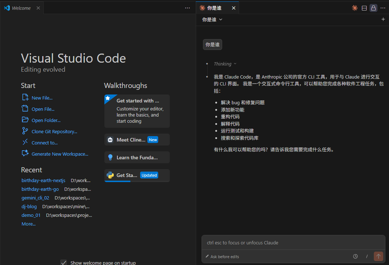Switch to the Welcome tab

coord(21,8)
